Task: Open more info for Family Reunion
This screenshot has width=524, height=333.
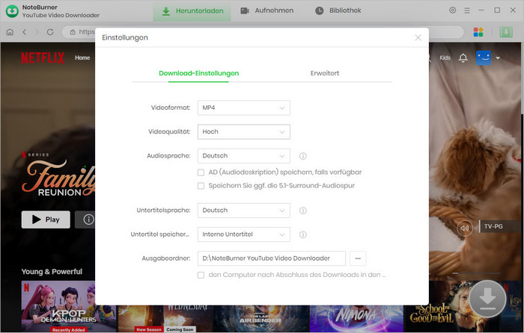Action: pyautogui.click(x=85, y=220)
